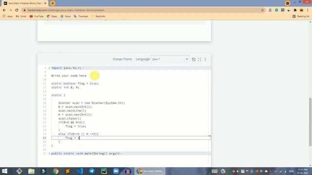The image size is (312, 175).
Task: Click the 'flag = true;' line inside if
Action: pyautogui.click(x=76, y=126)
